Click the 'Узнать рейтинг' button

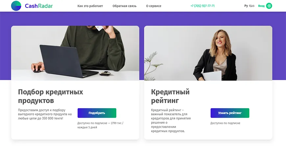coord(230,113)
